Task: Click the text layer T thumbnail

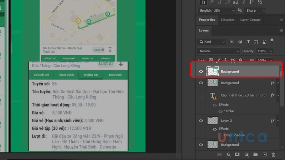Action: click(213, 95)
